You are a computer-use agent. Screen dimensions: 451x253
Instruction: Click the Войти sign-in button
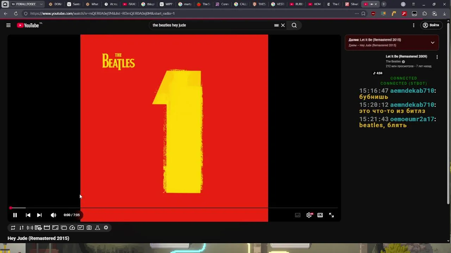click(431, 25)
